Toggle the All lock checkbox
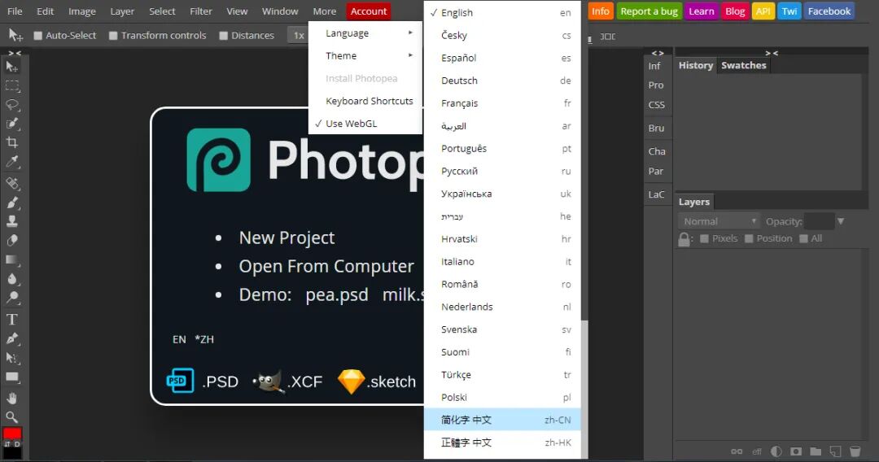Viewport: 879px width, 462px height. (803, 238)
